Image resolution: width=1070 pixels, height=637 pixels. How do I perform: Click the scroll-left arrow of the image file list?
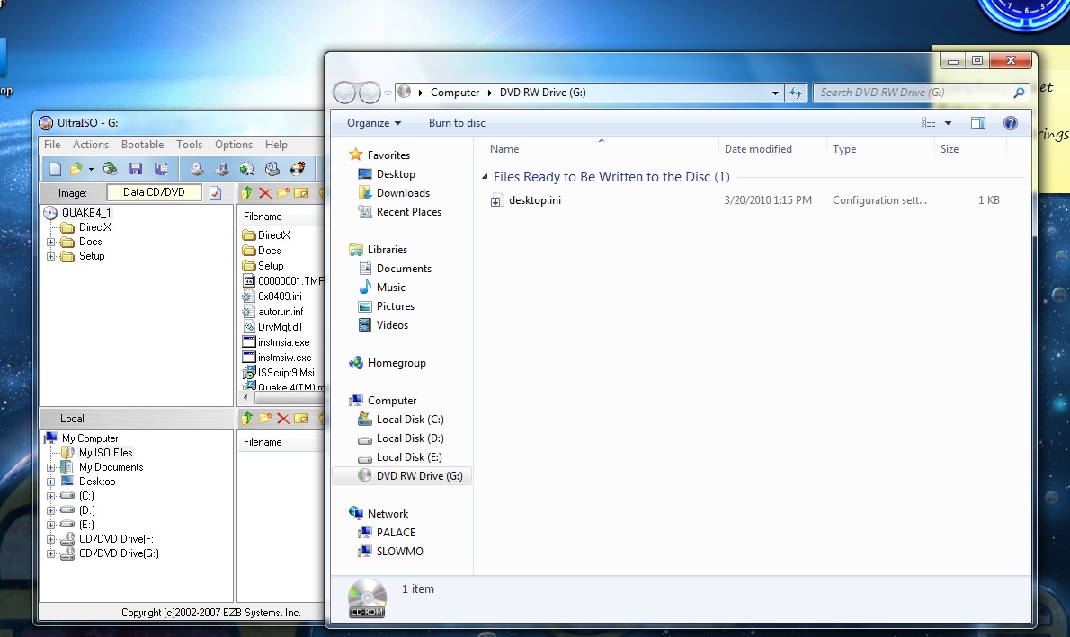point(245,397)
